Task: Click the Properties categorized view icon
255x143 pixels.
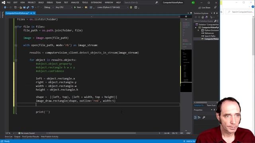Action: pos(196,118)
